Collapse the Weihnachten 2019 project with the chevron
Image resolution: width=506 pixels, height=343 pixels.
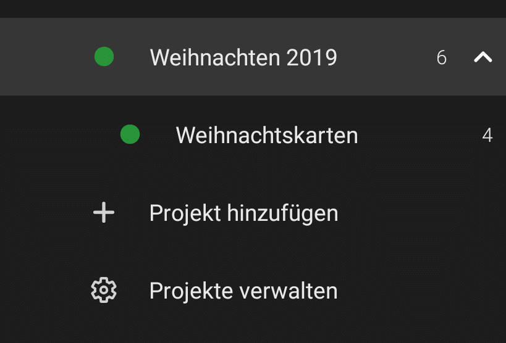coord(483,57)
